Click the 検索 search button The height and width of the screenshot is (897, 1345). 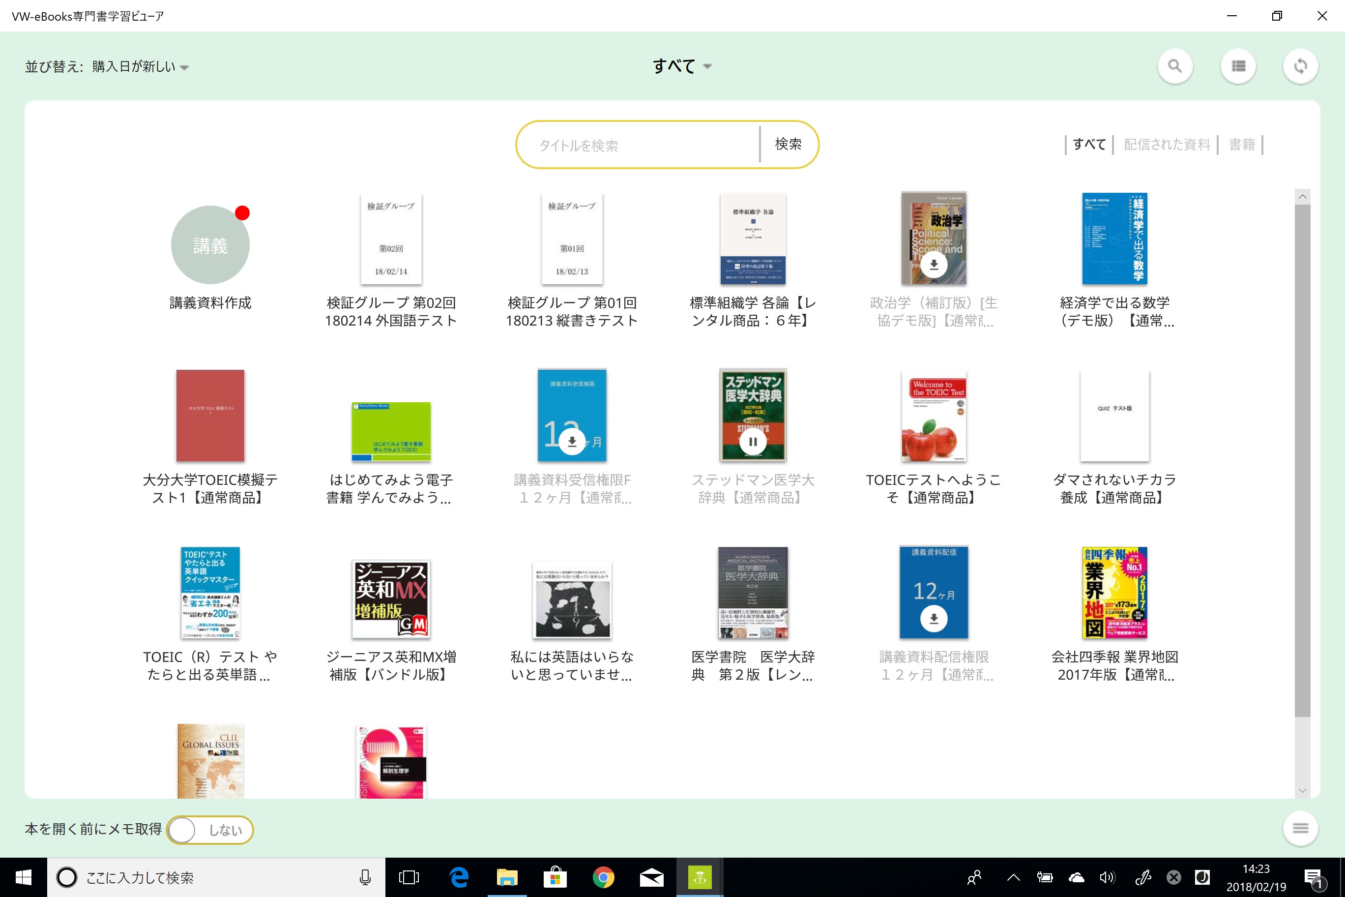[x=788, y=144]
